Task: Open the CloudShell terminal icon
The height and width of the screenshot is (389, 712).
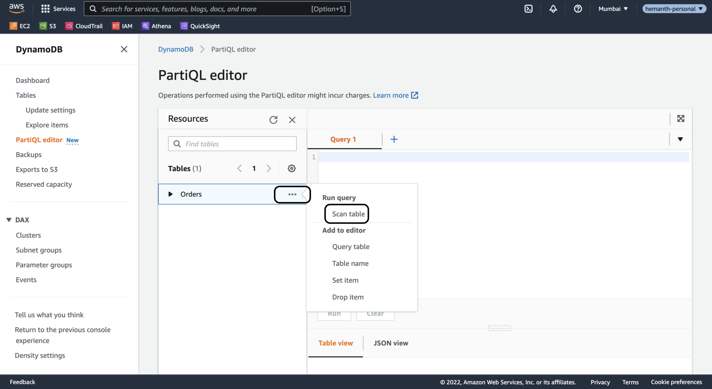Action: click(x=528, y=9)
